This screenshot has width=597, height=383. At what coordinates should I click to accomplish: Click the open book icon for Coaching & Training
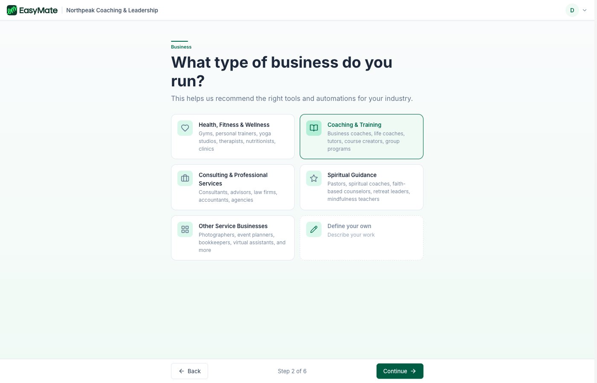[x=314, y=128]
